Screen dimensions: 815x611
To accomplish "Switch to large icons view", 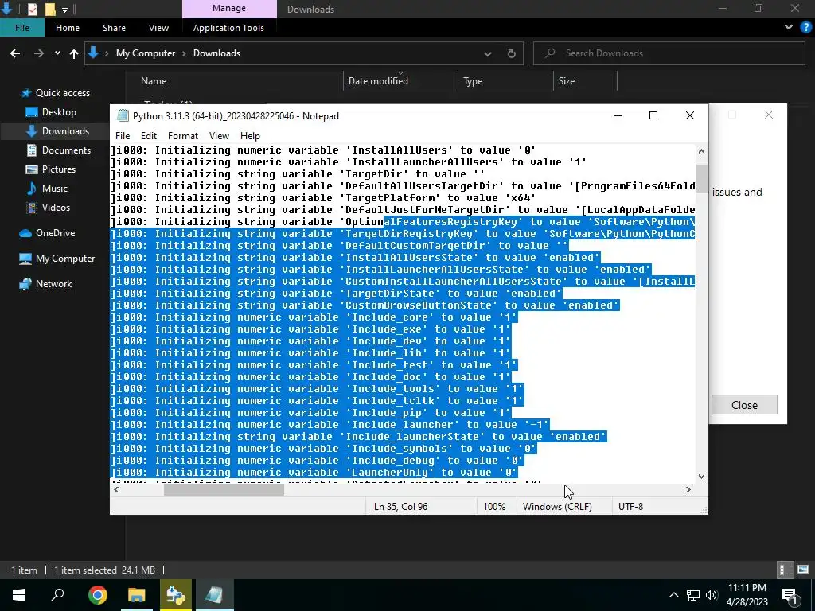I will pos(803,570).
